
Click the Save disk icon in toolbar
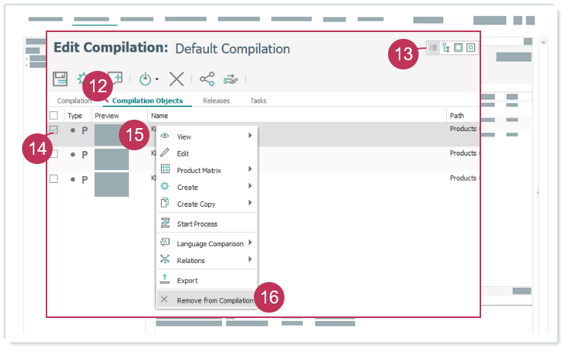61,78
